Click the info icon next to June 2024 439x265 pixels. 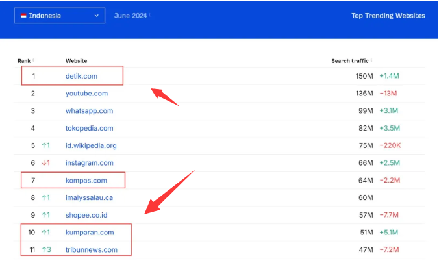tap(150, 14)
